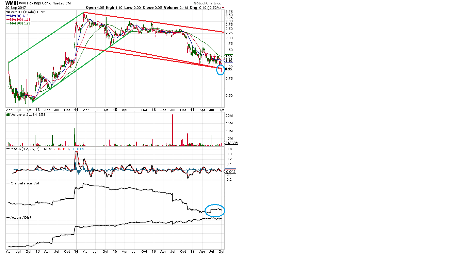This screenshot has height=254, width=469.
Task: Click the 15 year label under the price chart
Action: 115,110
